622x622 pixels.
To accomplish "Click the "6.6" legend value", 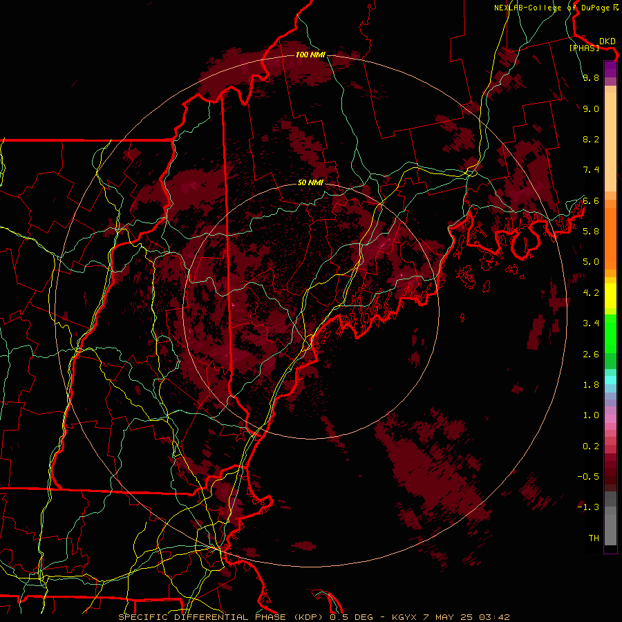I will click(591, 200).
